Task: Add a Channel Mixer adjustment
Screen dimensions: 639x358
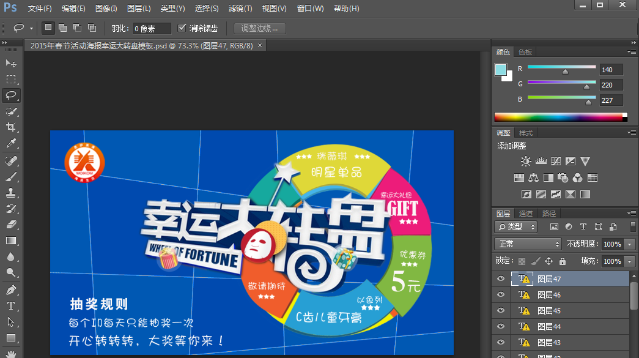Action: coord(578,178)
